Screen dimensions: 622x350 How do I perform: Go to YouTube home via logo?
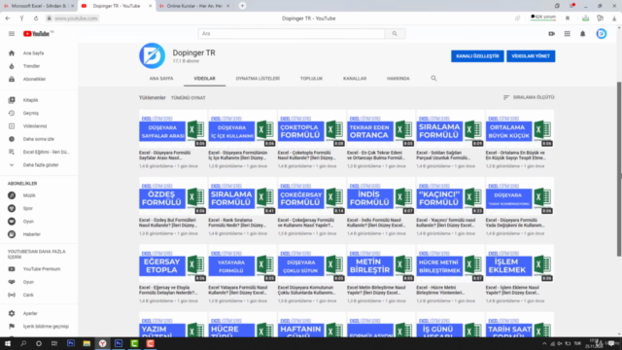(x=38, y=34)
